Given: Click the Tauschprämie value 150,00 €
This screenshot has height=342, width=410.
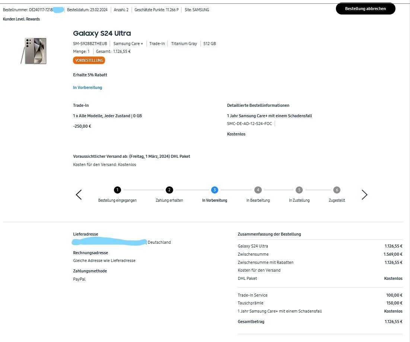Looking at the screenshot, I should (x=394, y=303).
